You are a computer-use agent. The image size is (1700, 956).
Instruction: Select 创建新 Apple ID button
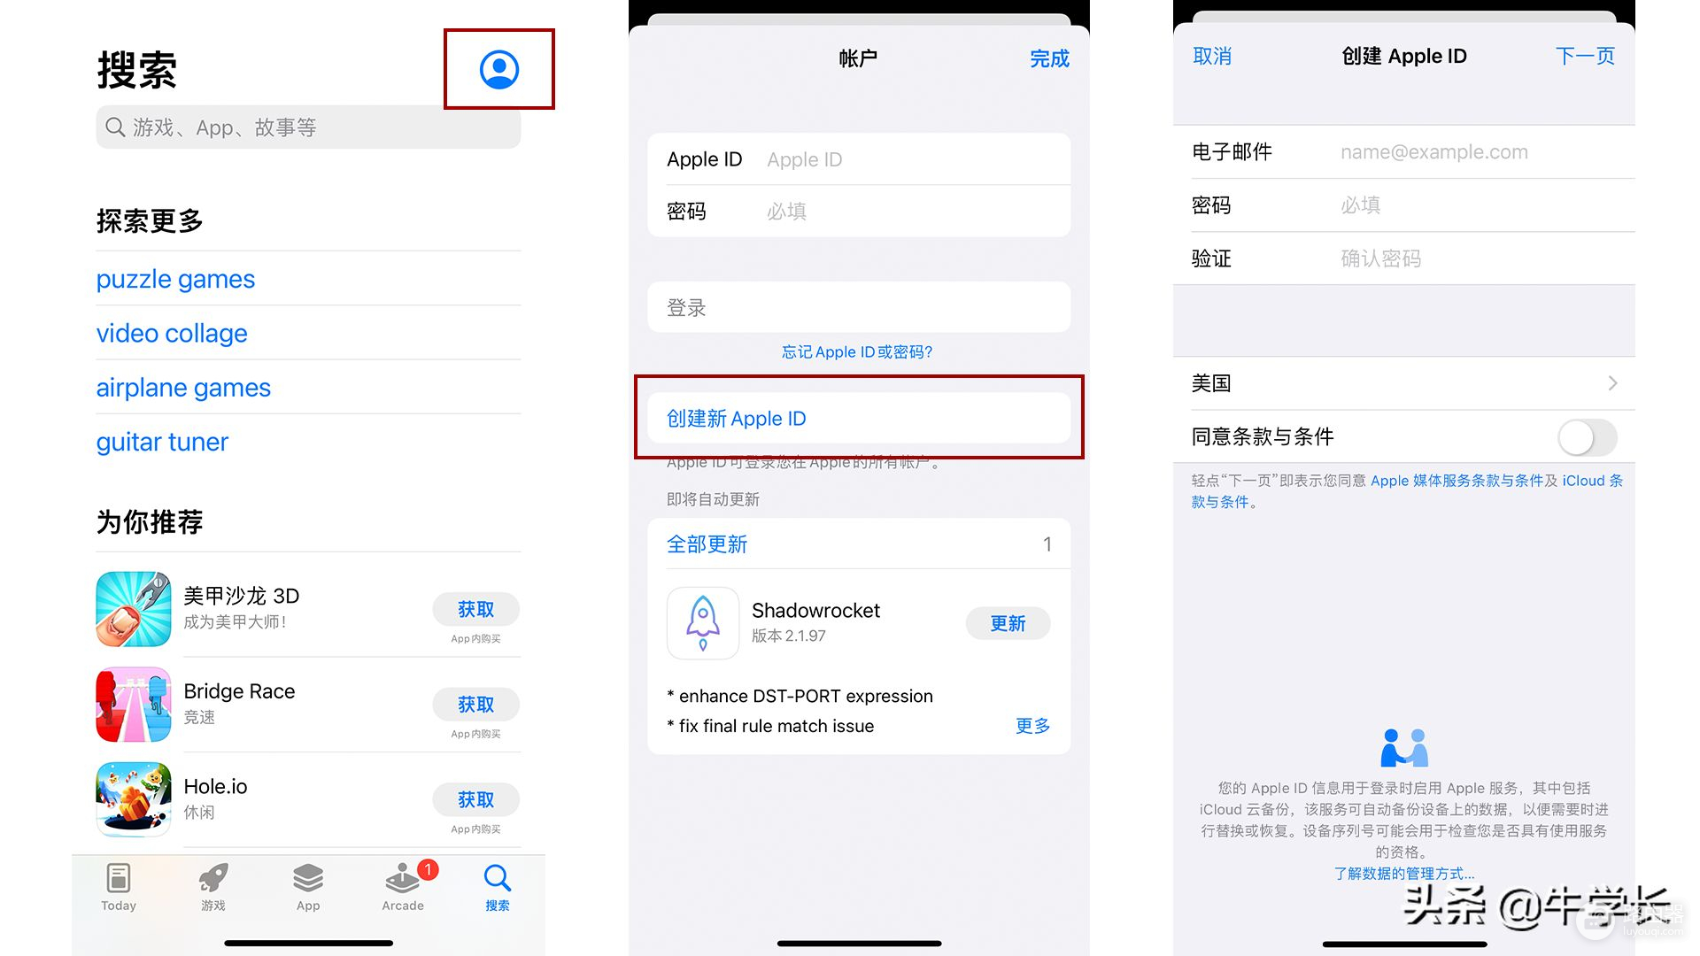pyautogui.click(x=862, y=418)
